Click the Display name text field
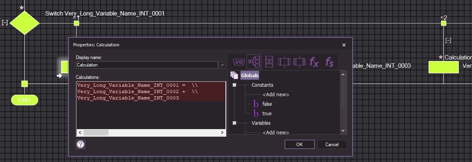472x162 pixels. [147, 65]
